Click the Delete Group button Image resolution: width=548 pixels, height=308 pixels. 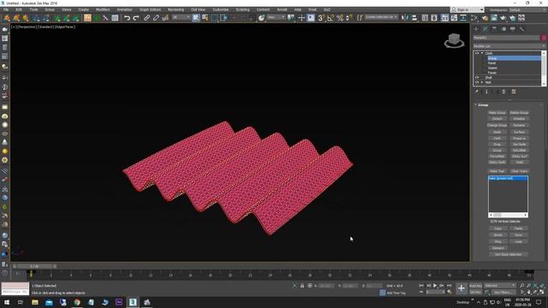click(x=519, y=113)
